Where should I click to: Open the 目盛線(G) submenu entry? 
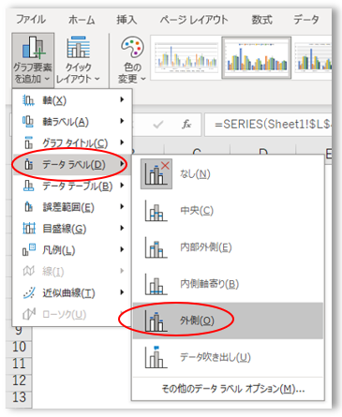pos(72,229)
